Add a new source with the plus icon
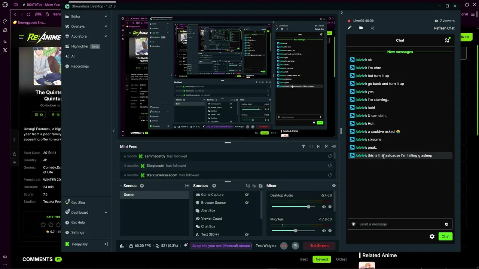Viewport: 479px width, 269px height. pos(214,186)
